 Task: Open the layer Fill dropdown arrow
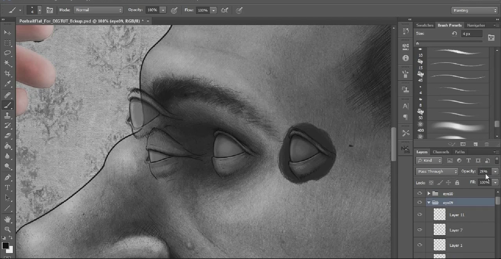[x=495, y=182]
